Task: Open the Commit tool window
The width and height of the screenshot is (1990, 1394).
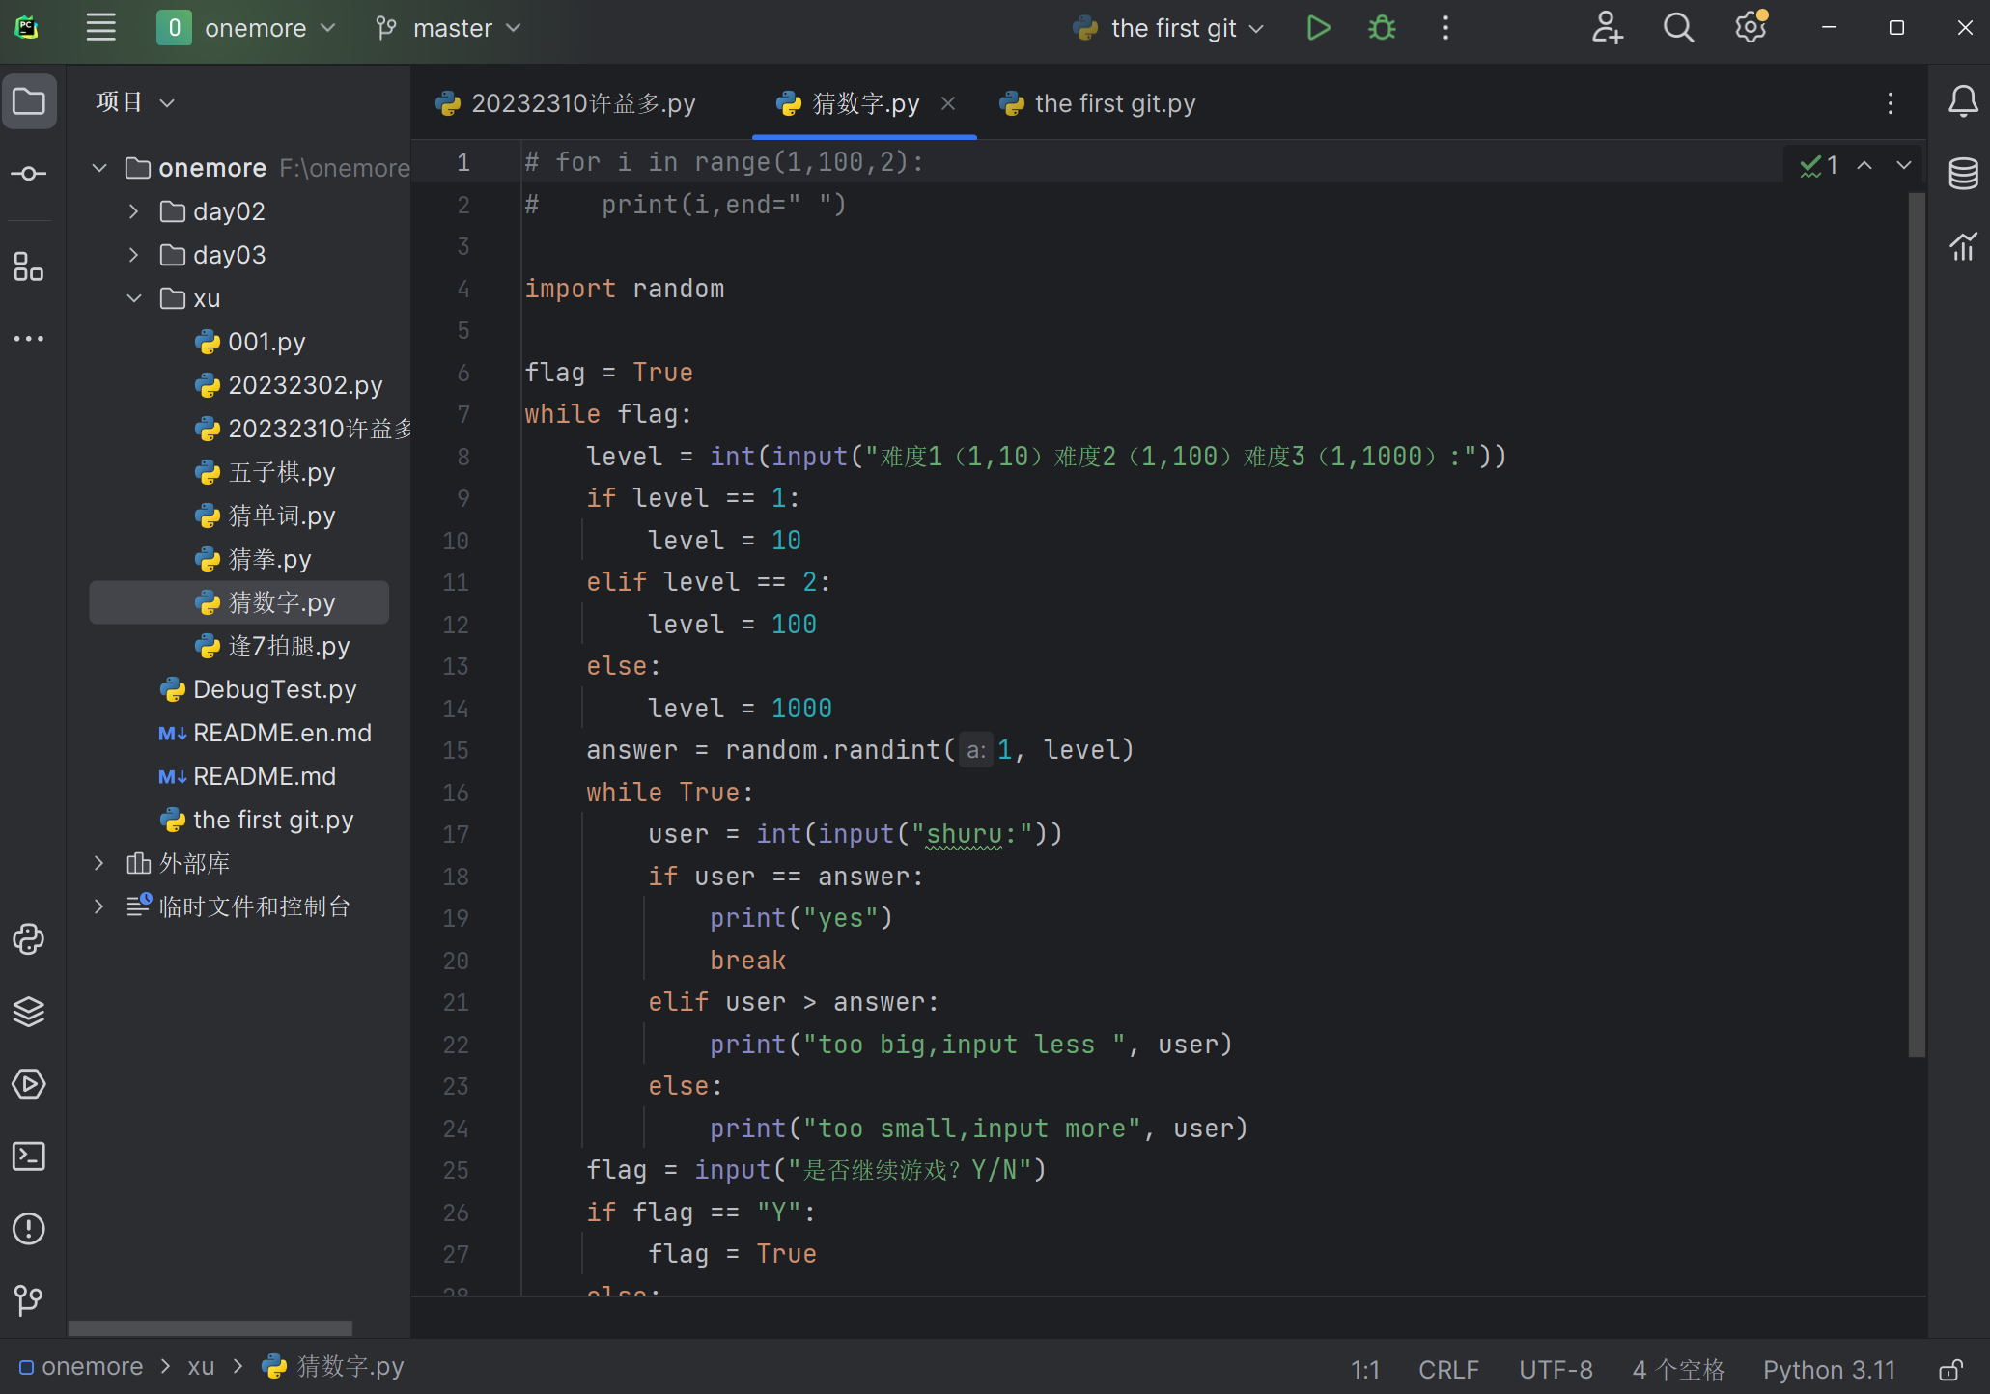Action: pos(29,174)
